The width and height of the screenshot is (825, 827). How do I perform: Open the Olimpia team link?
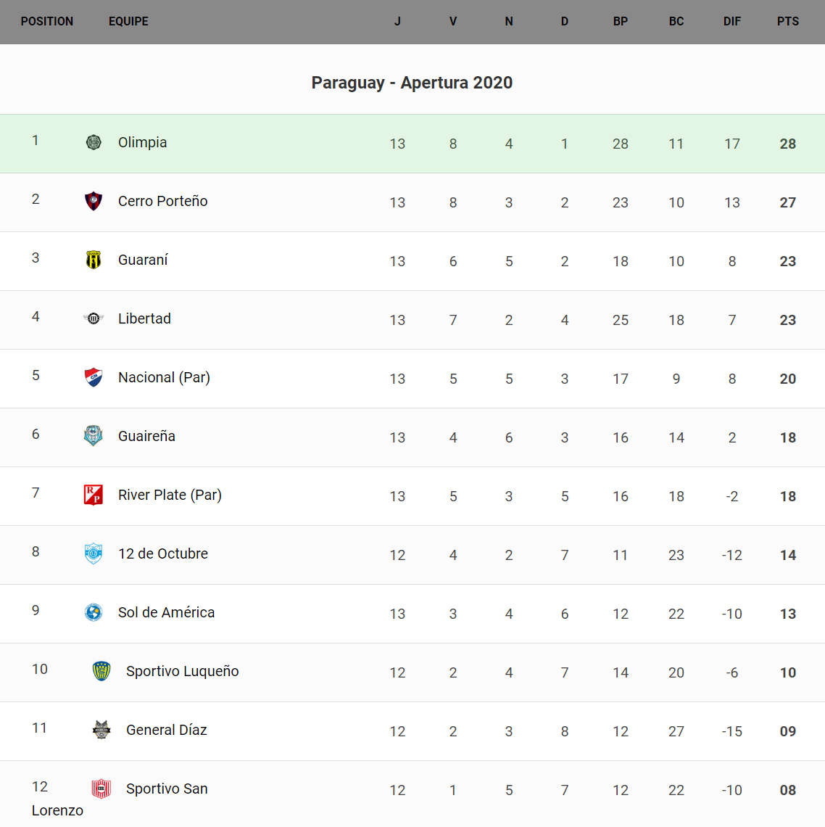(x=143, y=142)
